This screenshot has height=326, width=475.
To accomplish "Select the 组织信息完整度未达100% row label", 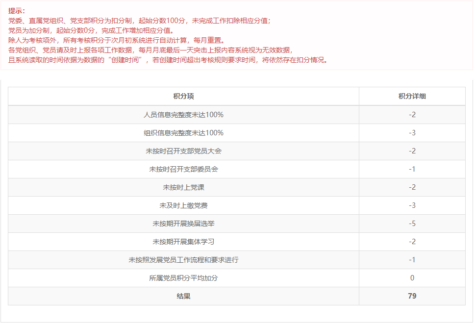I will click(x=183, y=133).
